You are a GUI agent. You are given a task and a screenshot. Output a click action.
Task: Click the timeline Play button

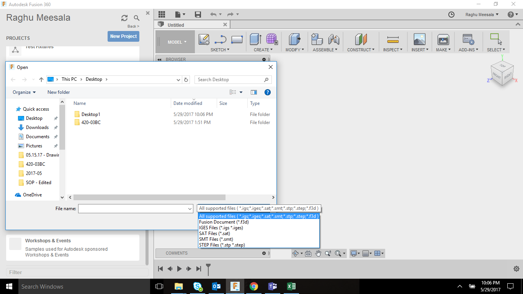179,269
